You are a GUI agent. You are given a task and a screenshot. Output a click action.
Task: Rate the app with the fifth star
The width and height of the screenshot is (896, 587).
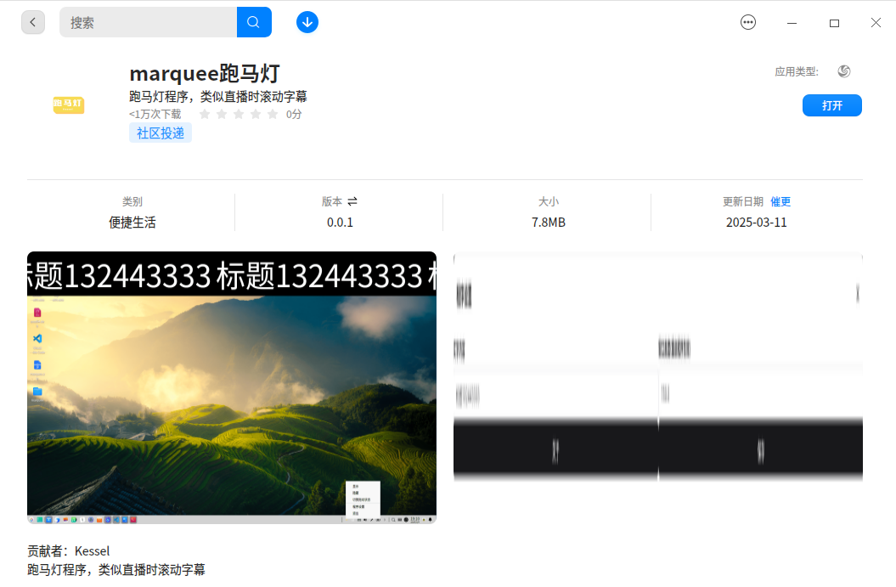[273, 115]
